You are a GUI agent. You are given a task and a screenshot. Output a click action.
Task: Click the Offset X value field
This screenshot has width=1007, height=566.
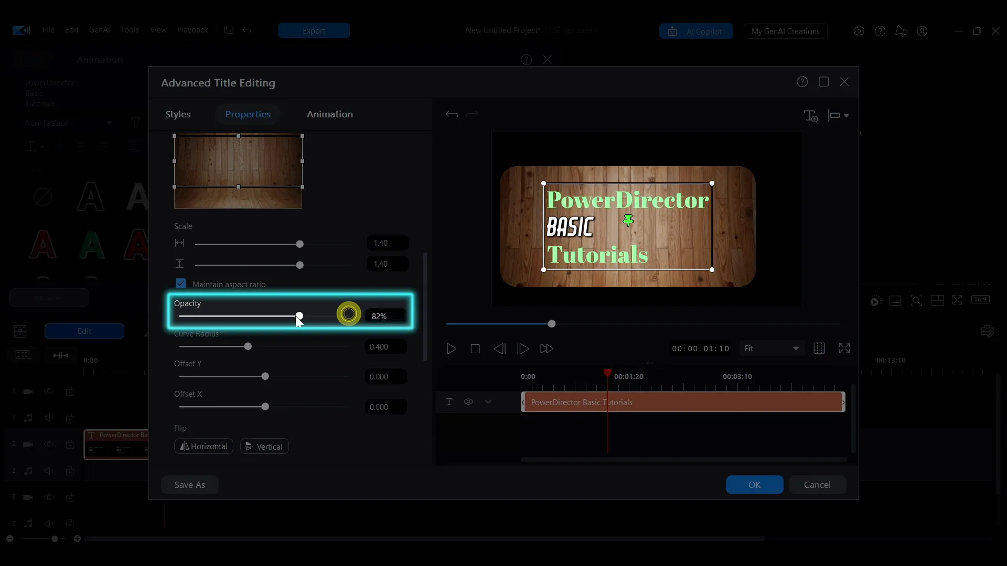386,407
